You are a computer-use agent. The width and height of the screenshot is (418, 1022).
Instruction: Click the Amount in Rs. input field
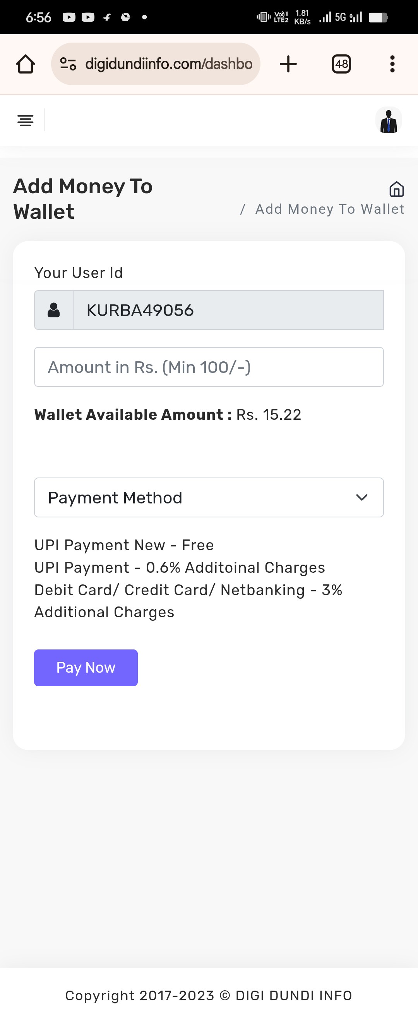[x=209, y=367]
